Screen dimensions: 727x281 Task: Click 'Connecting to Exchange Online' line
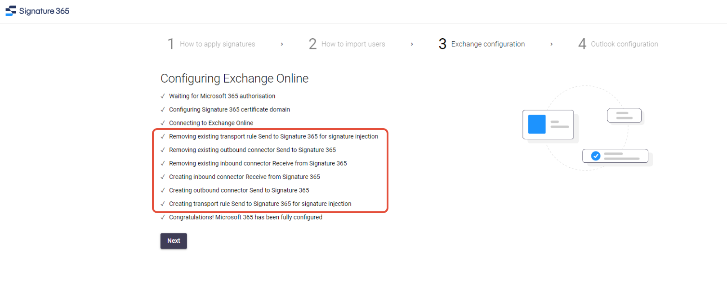[x=211, y=123]
